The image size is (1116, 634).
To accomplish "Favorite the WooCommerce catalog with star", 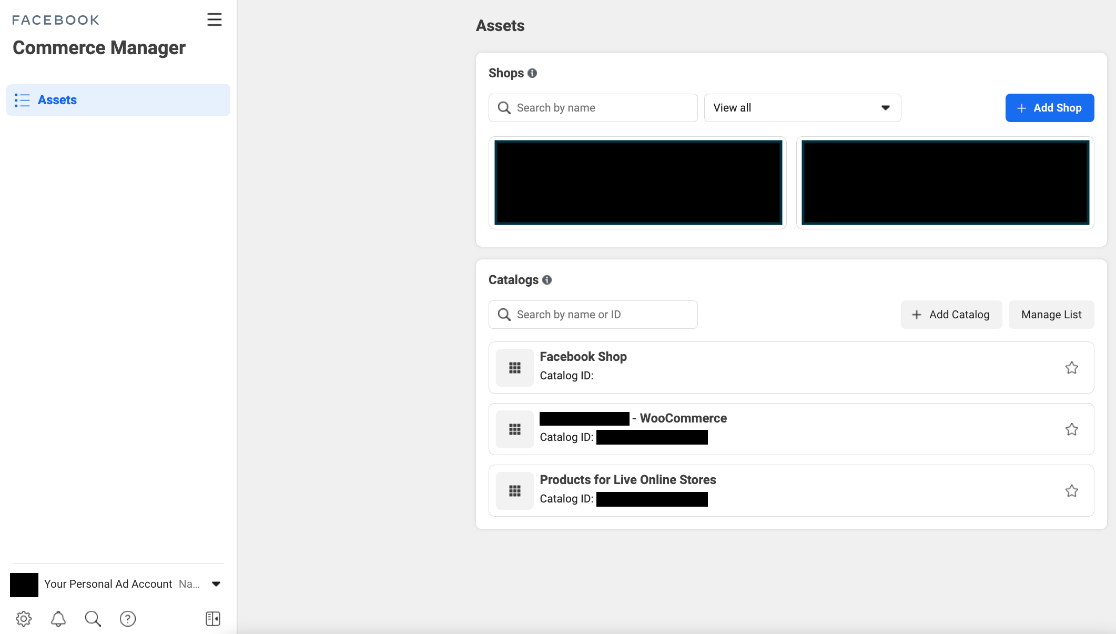I will pyautogui.click(x=1071, y=429).
